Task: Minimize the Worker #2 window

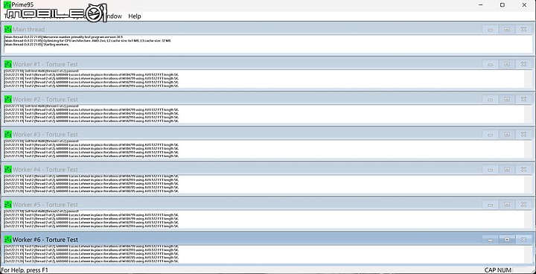Action: [490, 99]
